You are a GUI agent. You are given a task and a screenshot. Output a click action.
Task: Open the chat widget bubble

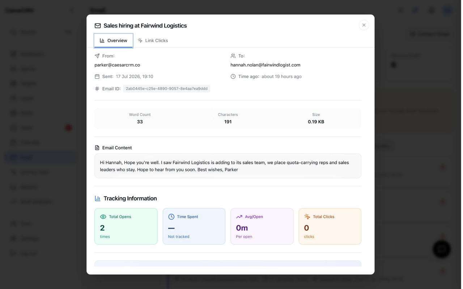tap(442, 249)
